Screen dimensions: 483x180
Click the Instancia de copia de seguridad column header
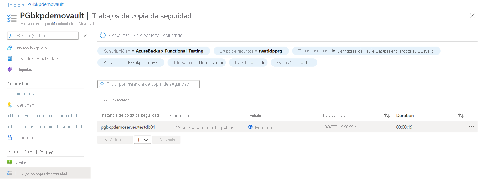[130, 115]
